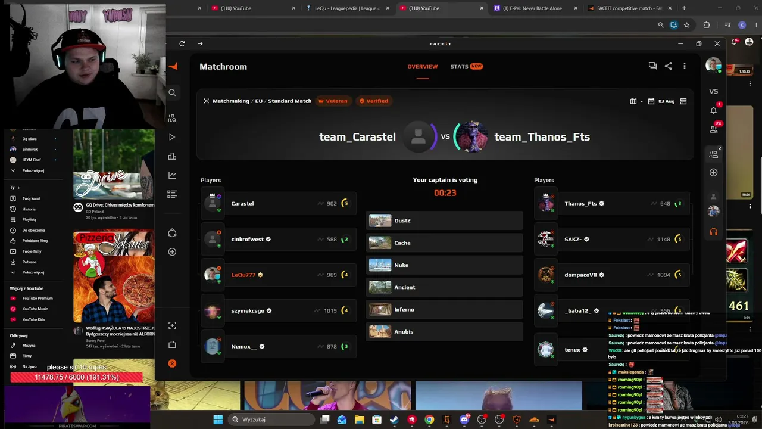This screenshot has height=429, width=762.
Task: Open dompacoVII player profile
Action: point(612,275)
